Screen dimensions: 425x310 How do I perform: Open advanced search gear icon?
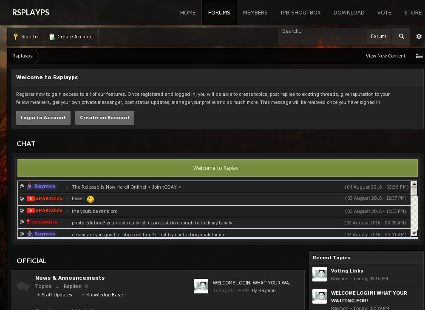click(419, 37)
